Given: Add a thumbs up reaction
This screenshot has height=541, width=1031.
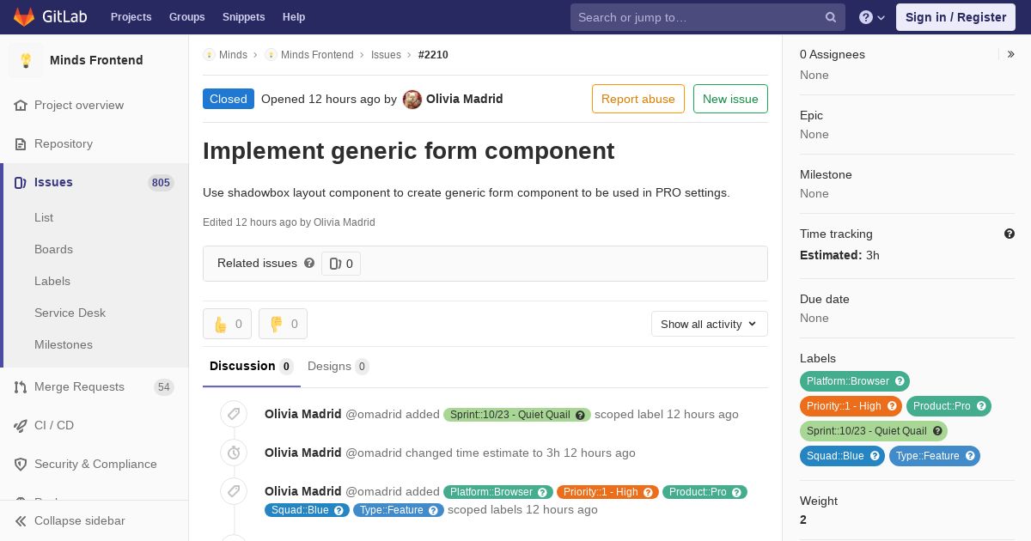Looking at the screenshot, I should 227,324.
